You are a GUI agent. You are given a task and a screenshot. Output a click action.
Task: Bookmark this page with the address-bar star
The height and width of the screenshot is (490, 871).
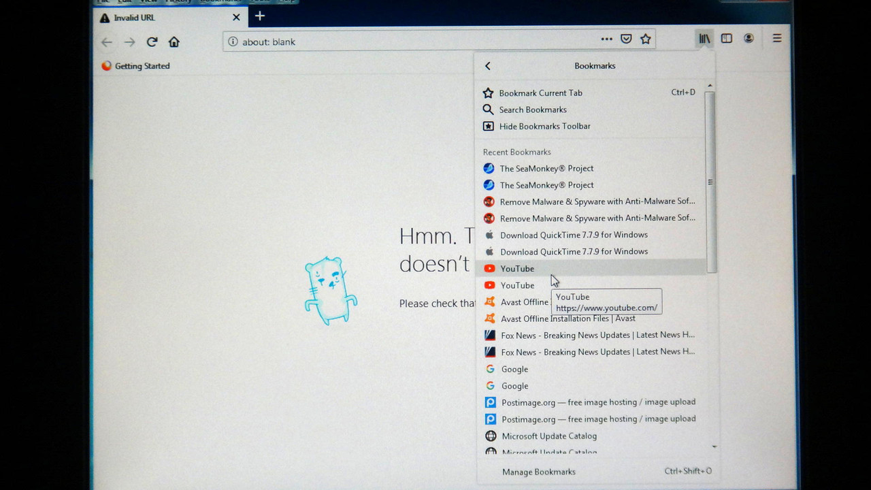[x=646, y=39]
